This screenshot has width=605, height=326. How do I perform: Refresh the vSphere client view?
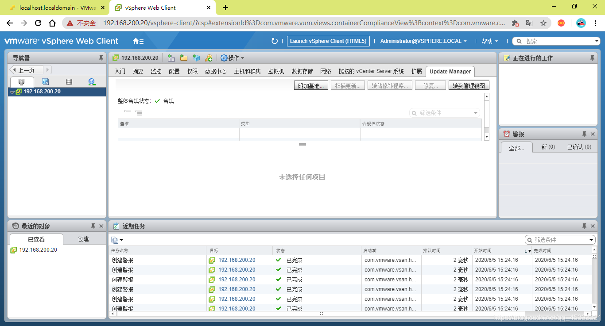click(275, 41)
